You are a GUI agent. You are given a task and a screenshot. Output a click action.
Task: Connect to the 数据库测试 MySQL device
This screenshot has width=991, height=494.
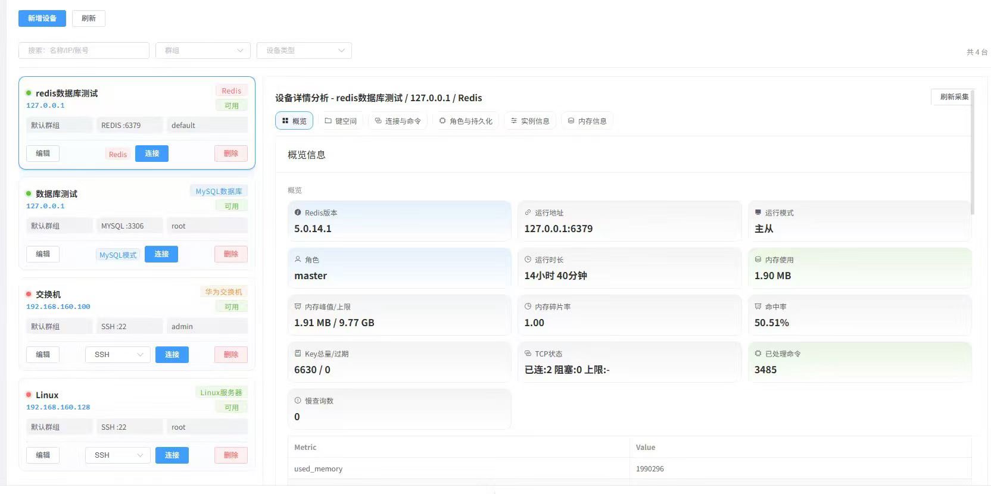click(x=161, y=254)
